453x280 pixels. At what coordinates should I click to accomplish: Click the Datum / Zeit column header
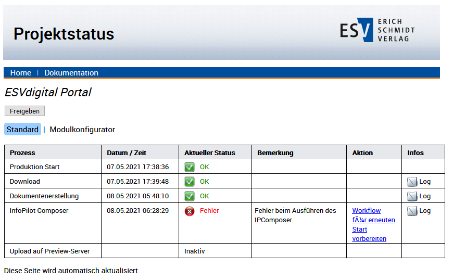127,152
